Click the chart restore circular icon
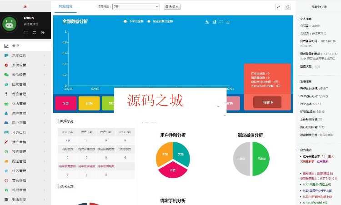This screenshot has height=205, width=341. coord(221,21)
